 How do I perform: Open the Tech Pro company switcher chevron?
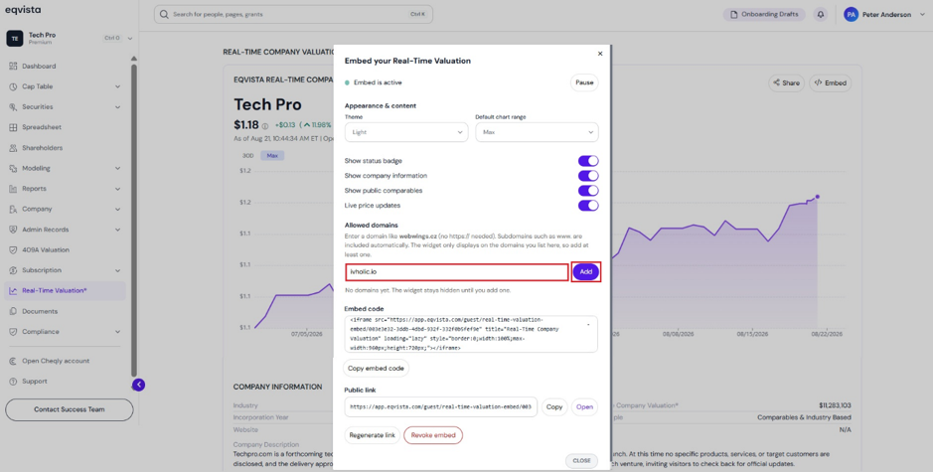[x=130, y=38]
